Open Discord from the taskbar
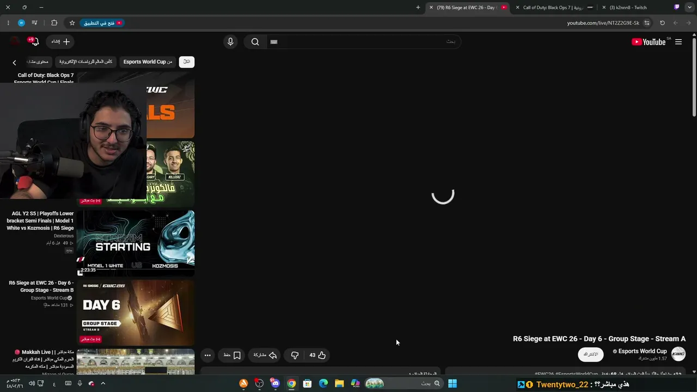Image resolution: width=697 pixels, height=392 pixels. (276, 384)
